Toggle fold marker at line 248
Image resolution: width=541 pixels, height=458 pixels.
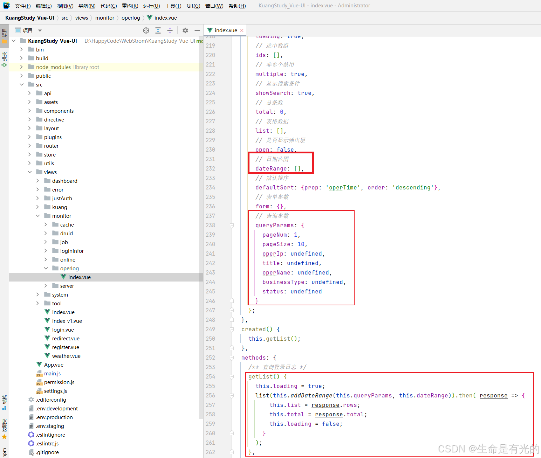pyautogui.click(x=232, y=320)
